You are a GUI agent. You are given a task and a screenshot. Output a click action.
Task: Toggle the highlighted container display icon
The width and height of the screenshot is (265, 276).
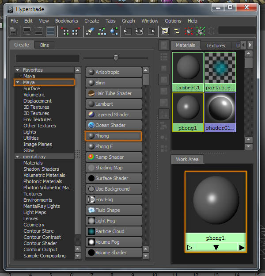(165, 31)
